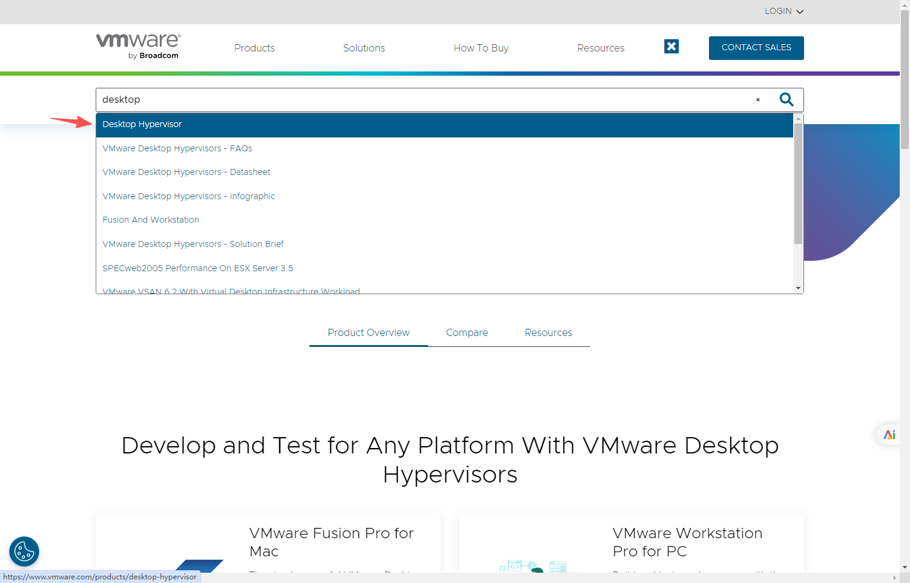Select VMware Desktop Hypervisors - Solution Brief

click(x=444, y=244)
